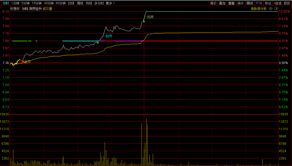292x166 pixels.
Task: Add stock via +自选 button
Action: click(277, 3)
